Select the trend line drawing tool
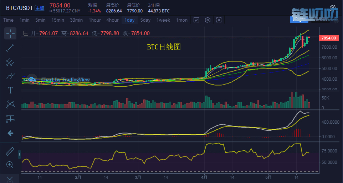 pyautogui.click(x=10, y=48)
